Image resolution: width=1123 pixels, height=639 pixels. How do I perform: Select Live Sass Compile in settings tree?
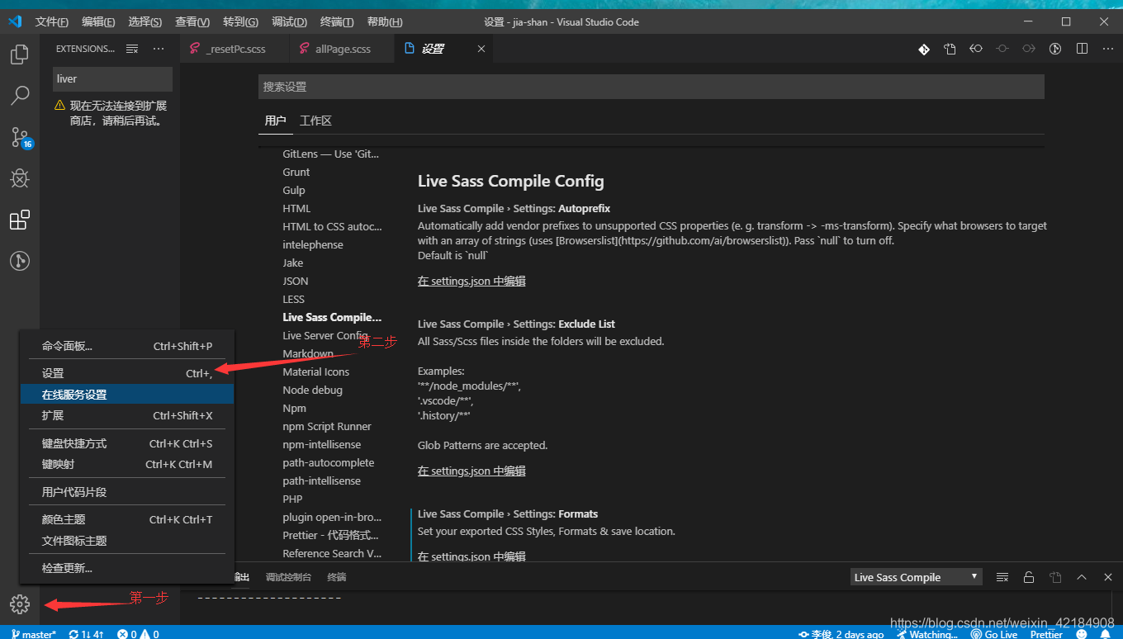coord(332,317)
